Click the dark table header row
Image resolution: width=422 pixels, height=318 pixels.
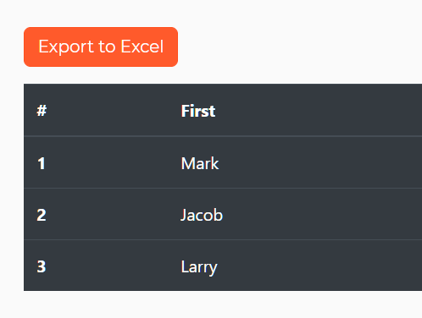(x=223, y=110)
